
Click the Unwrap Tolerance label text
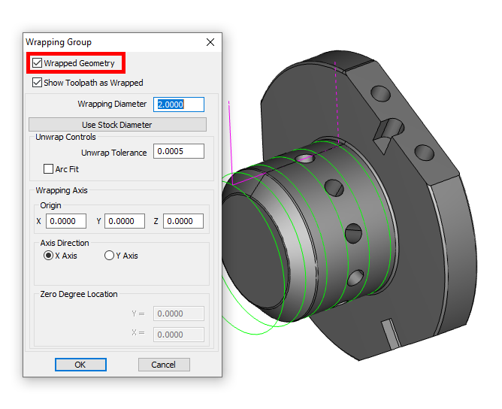click(x=114, y=153)
